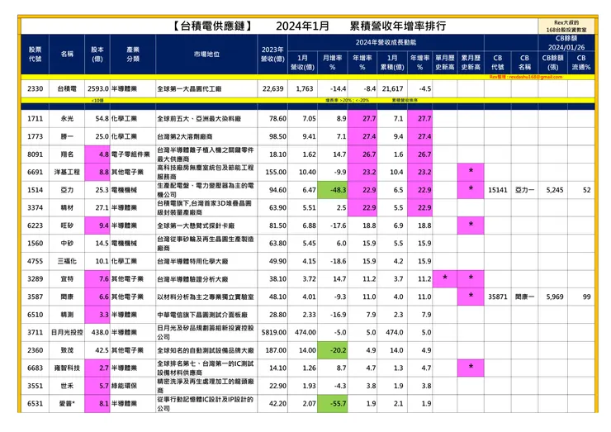Click the 15141 CB code cell

coord(498,190)
